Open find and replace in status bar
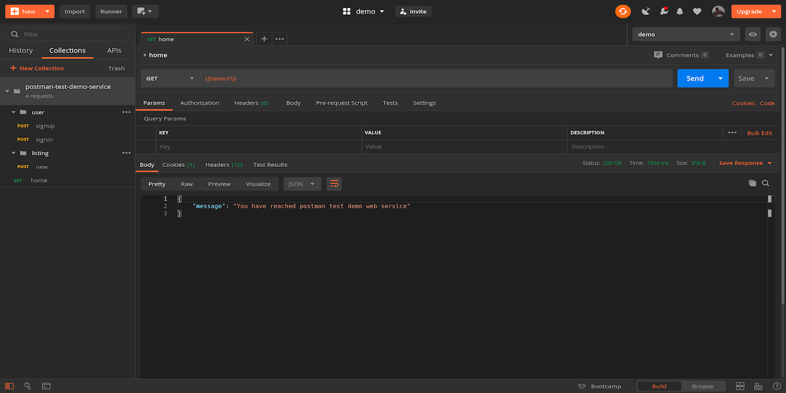The image size is (786, 393). (28, 386)
